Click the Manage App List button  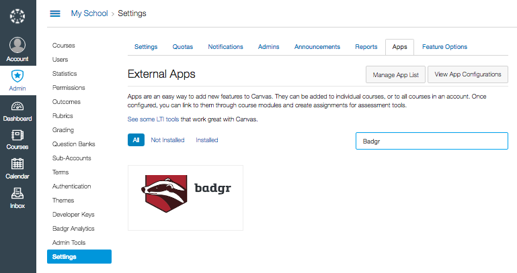click(395, 74)
